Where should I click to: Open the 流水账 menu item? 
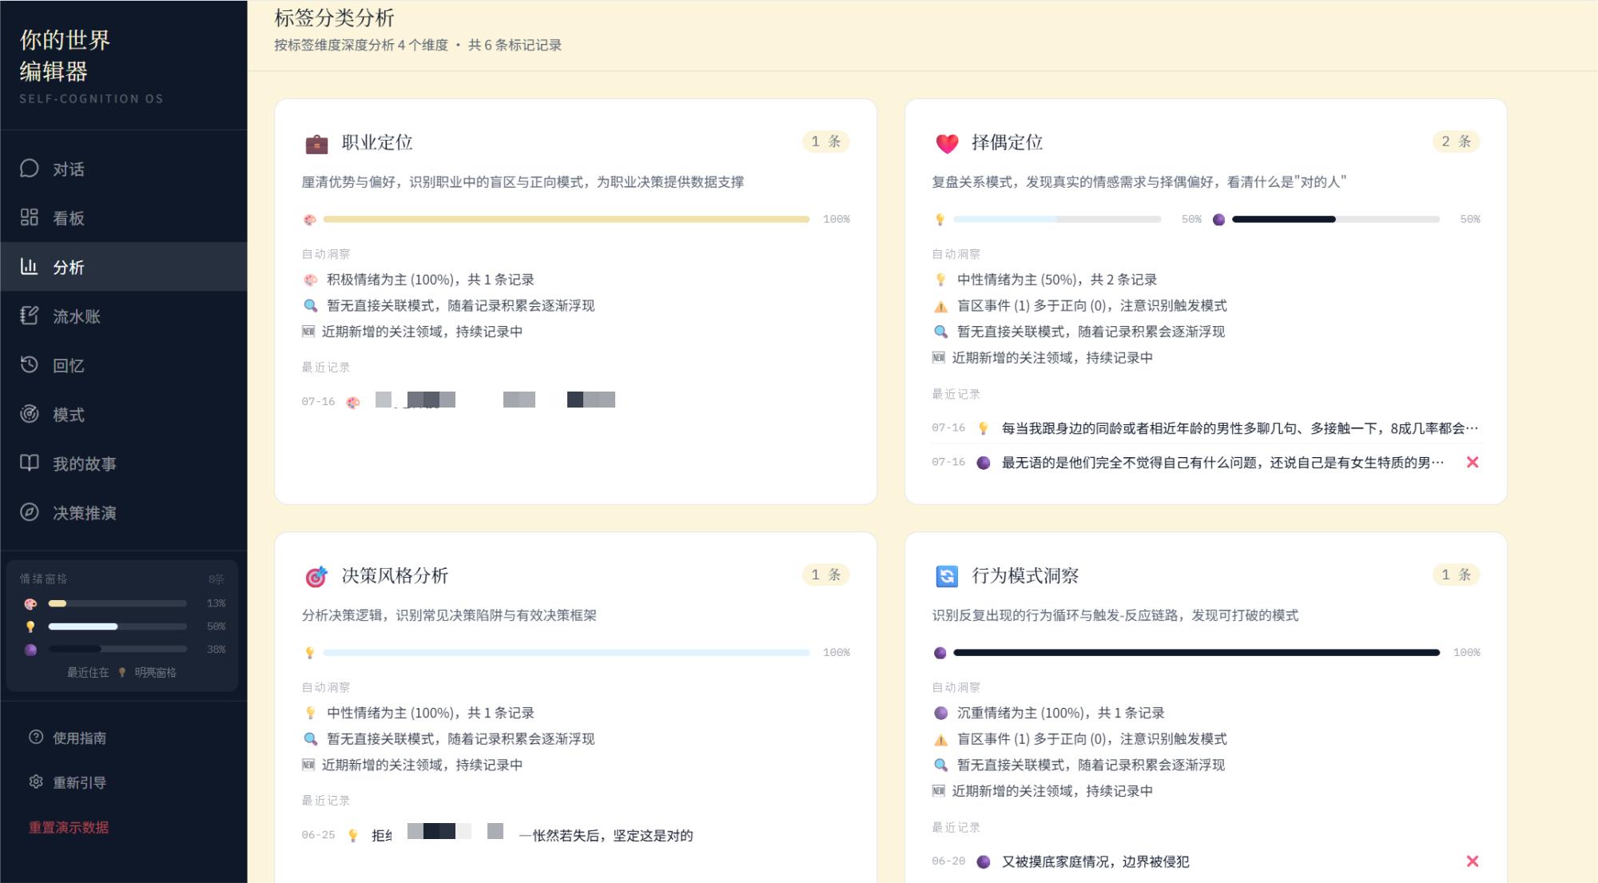pyautogui.click(x=124, y=316)
